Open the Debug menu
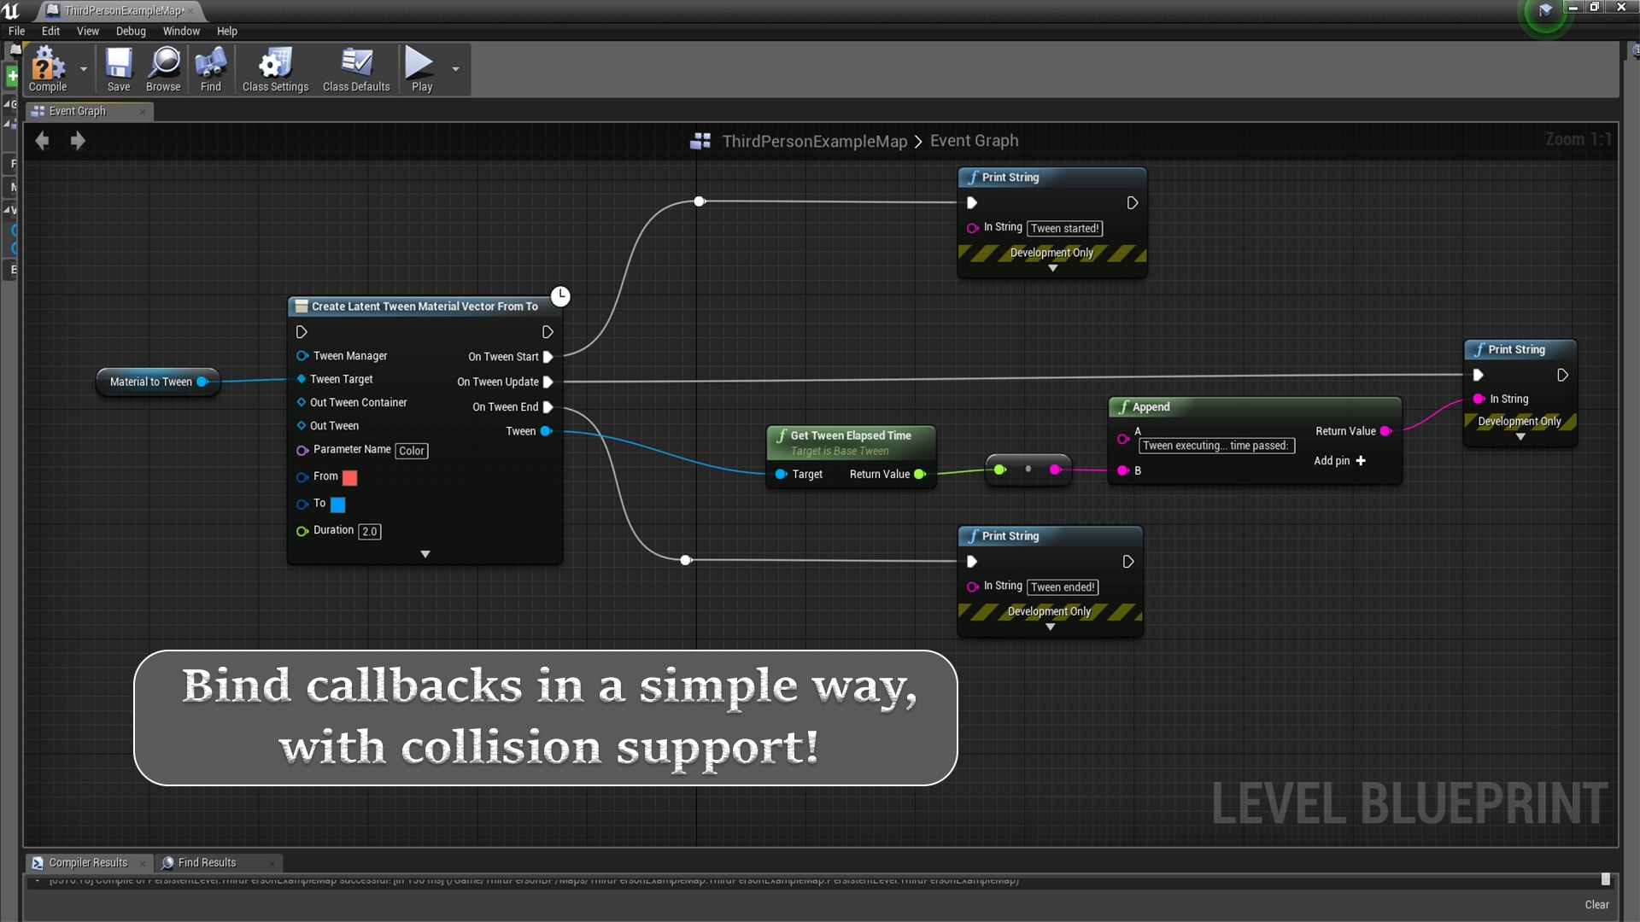The image size is (1640, 922). (131, 31)
